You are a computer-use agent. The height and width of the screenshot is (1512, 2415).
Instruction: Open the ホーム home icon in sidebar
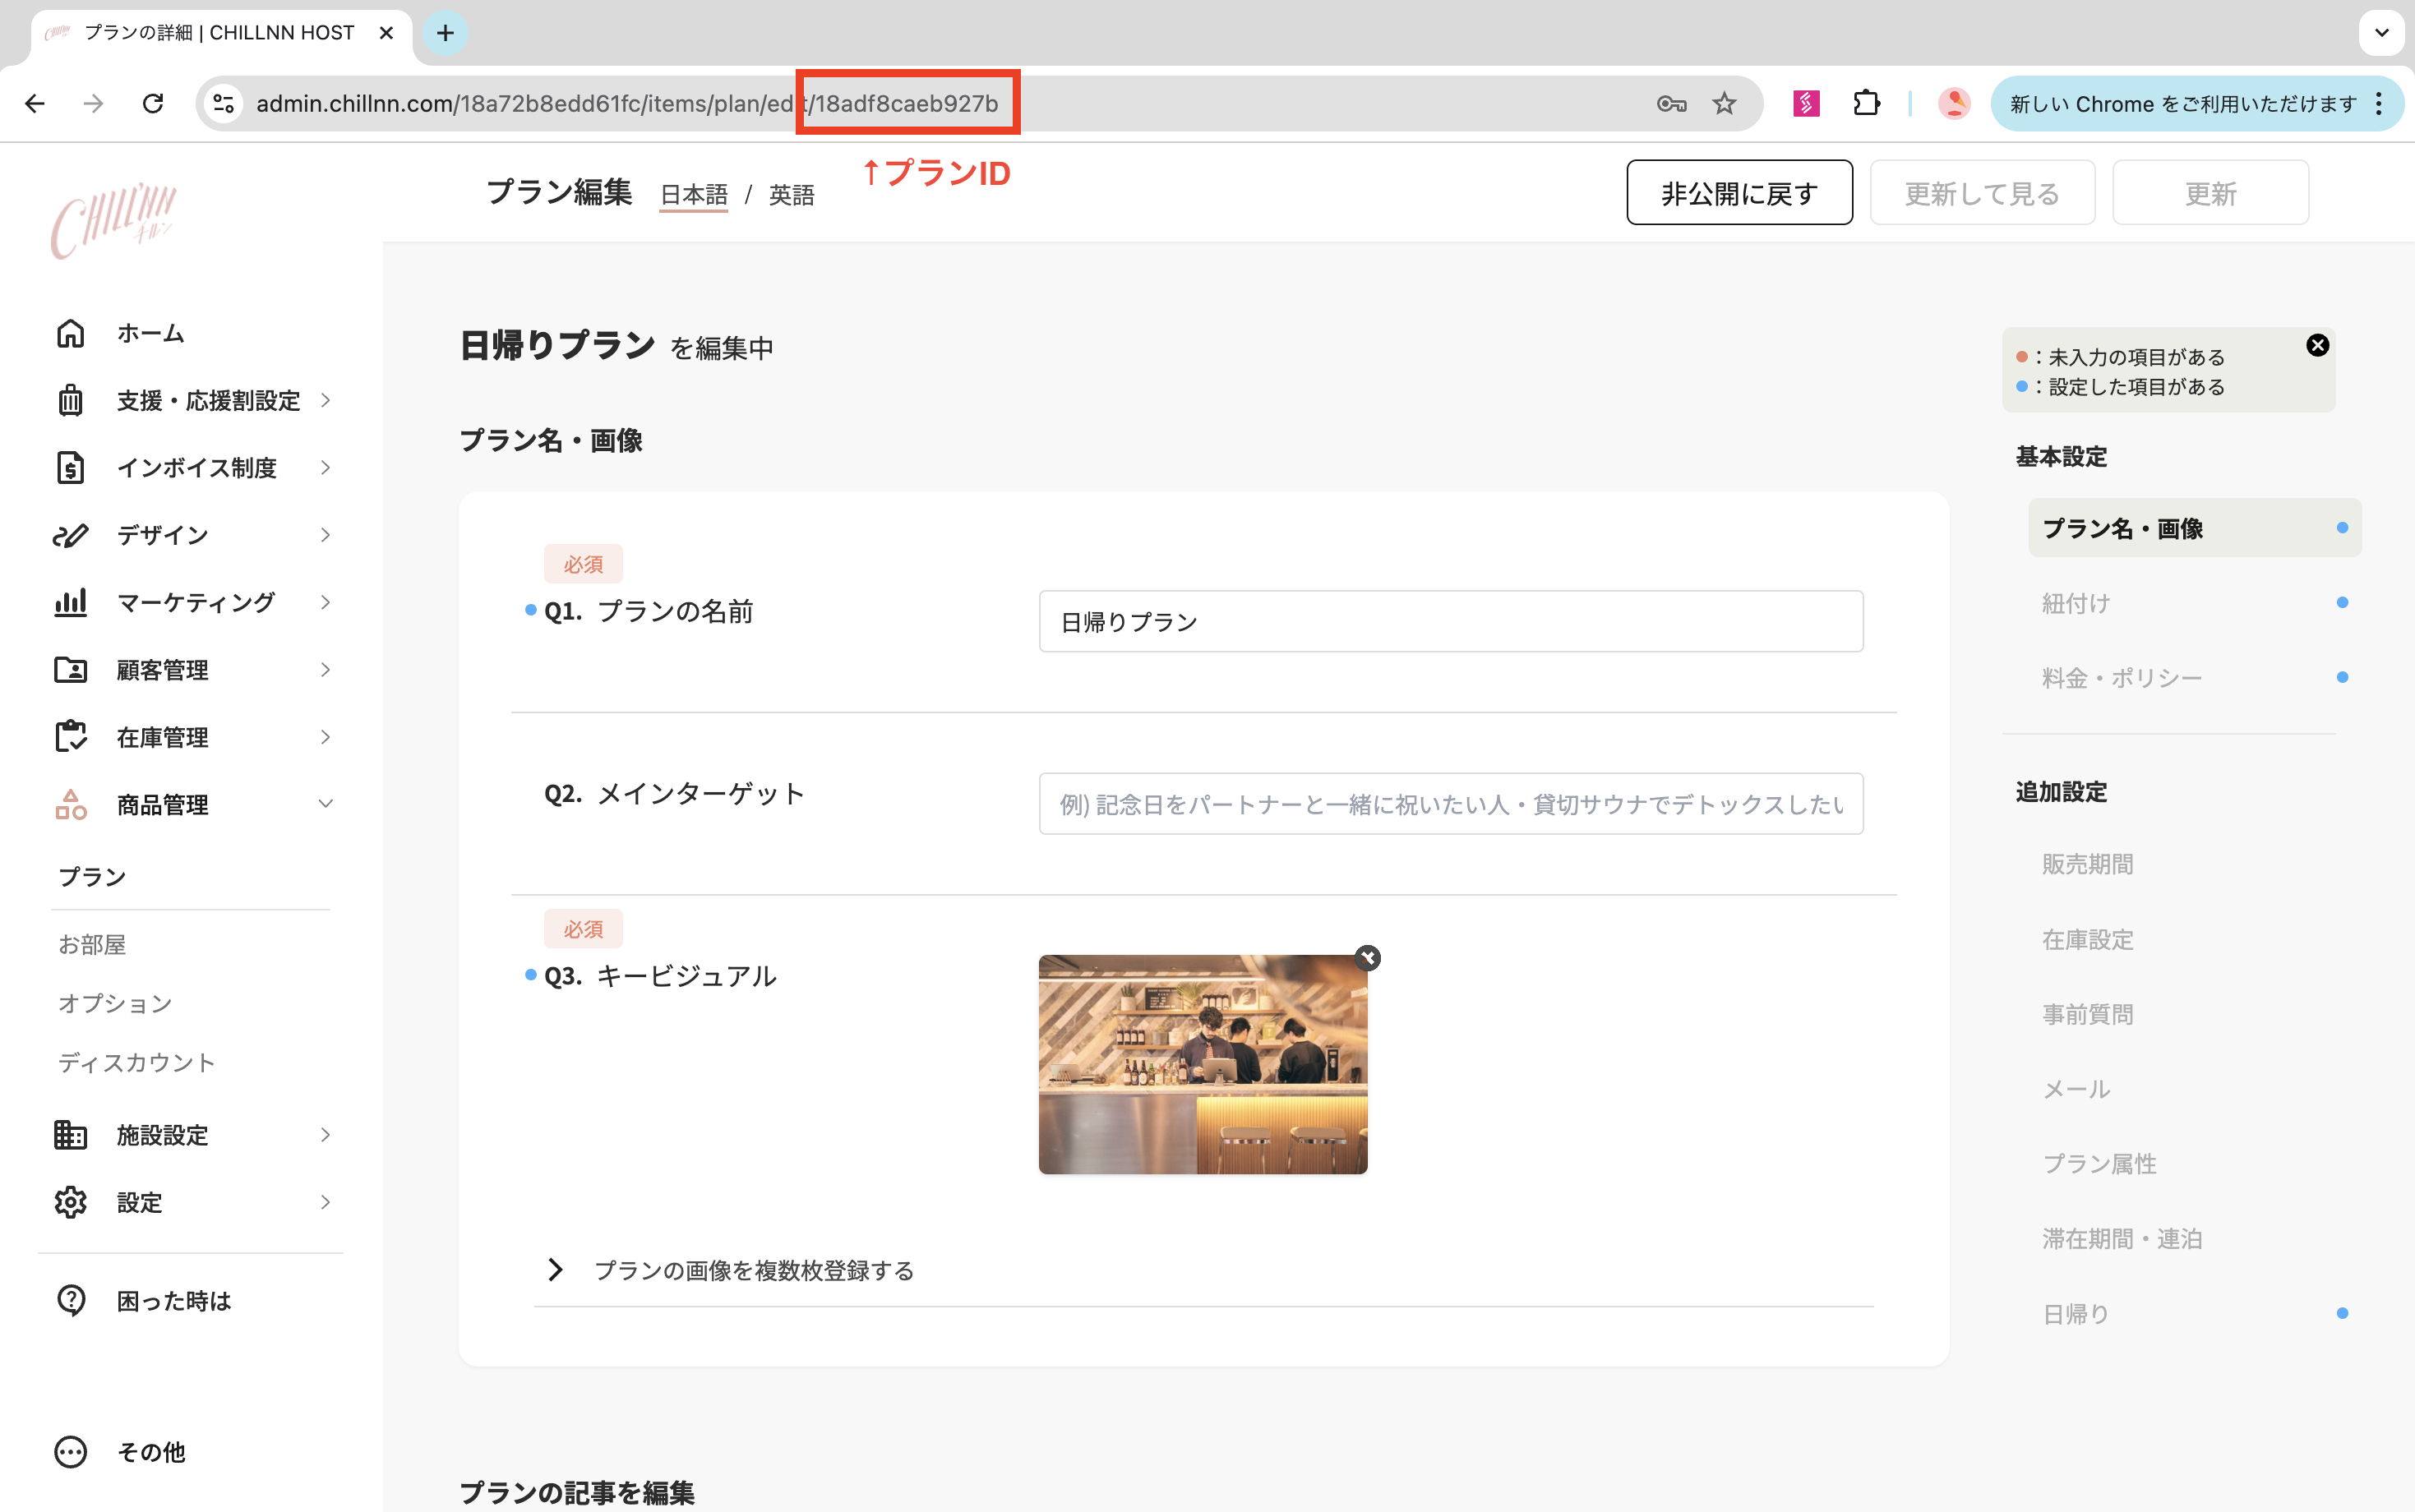click(x=70, y=332)
